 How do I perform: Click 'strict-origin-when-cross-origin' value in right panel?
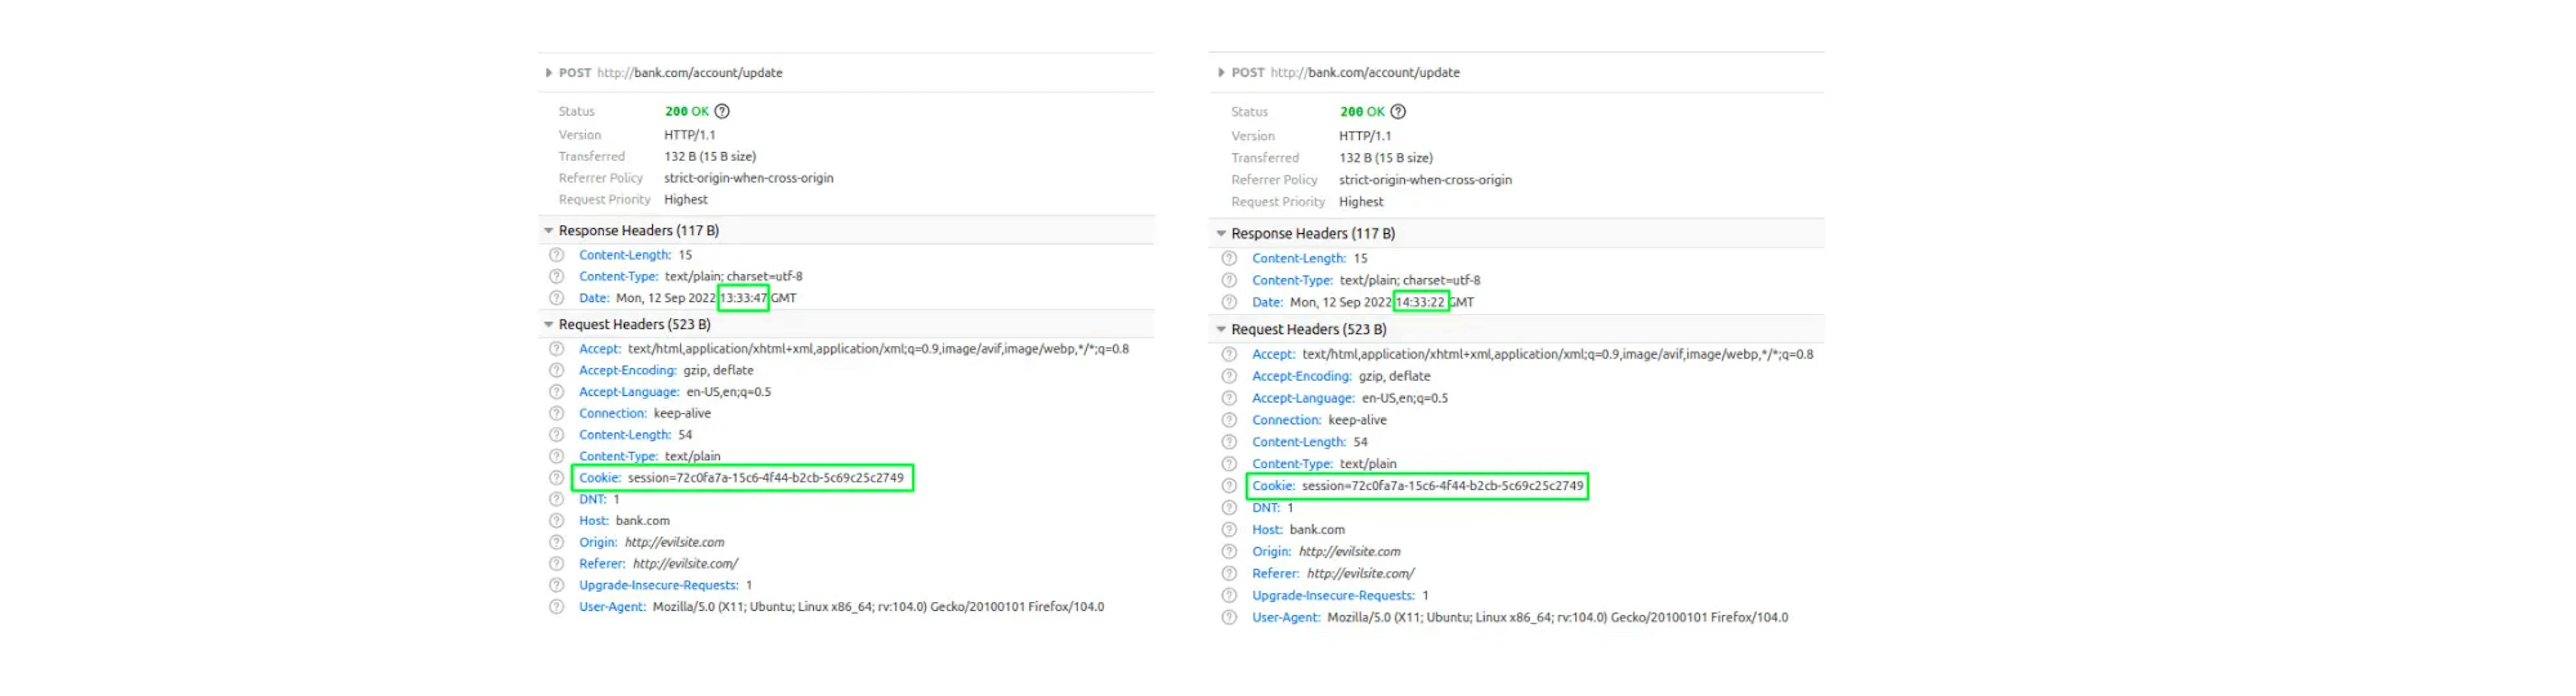tap(1425, 181)
